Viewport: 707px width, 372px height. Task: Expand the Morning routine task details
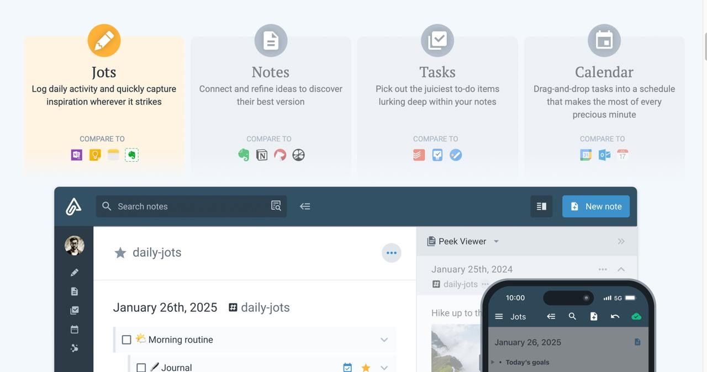pyautogui.click(x=384, y=340)
